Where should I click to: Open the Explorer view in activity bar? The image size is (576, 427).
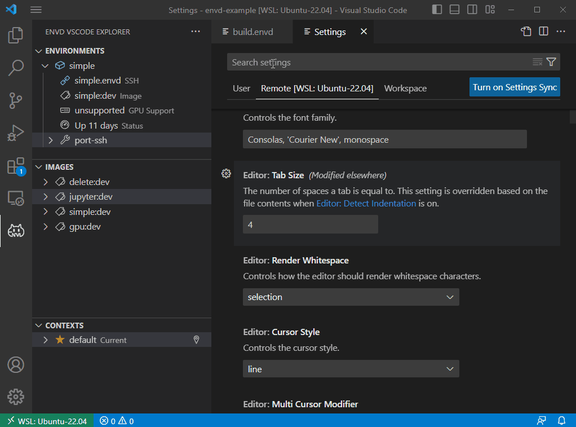point(16,36)
